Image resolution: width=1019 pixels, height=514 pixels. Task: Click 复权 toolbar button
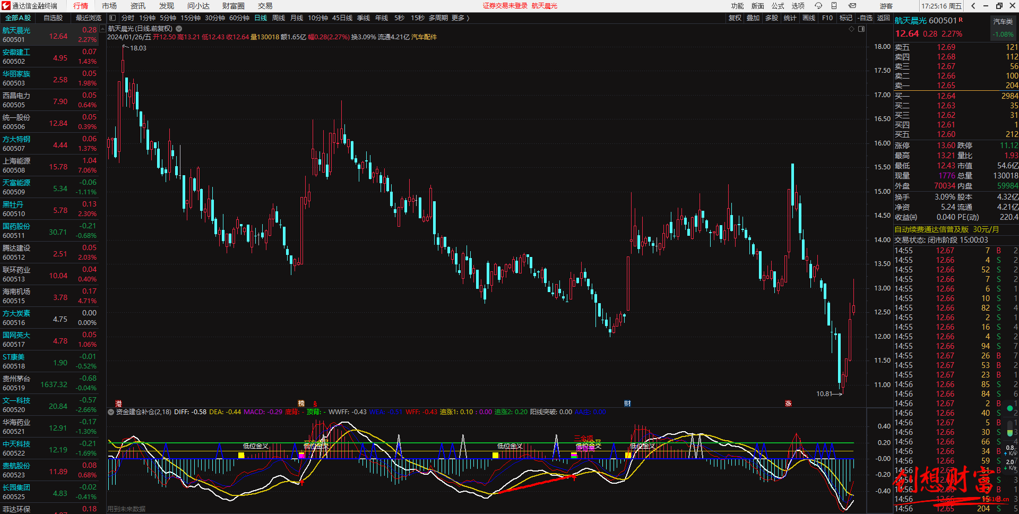point(735,18)
